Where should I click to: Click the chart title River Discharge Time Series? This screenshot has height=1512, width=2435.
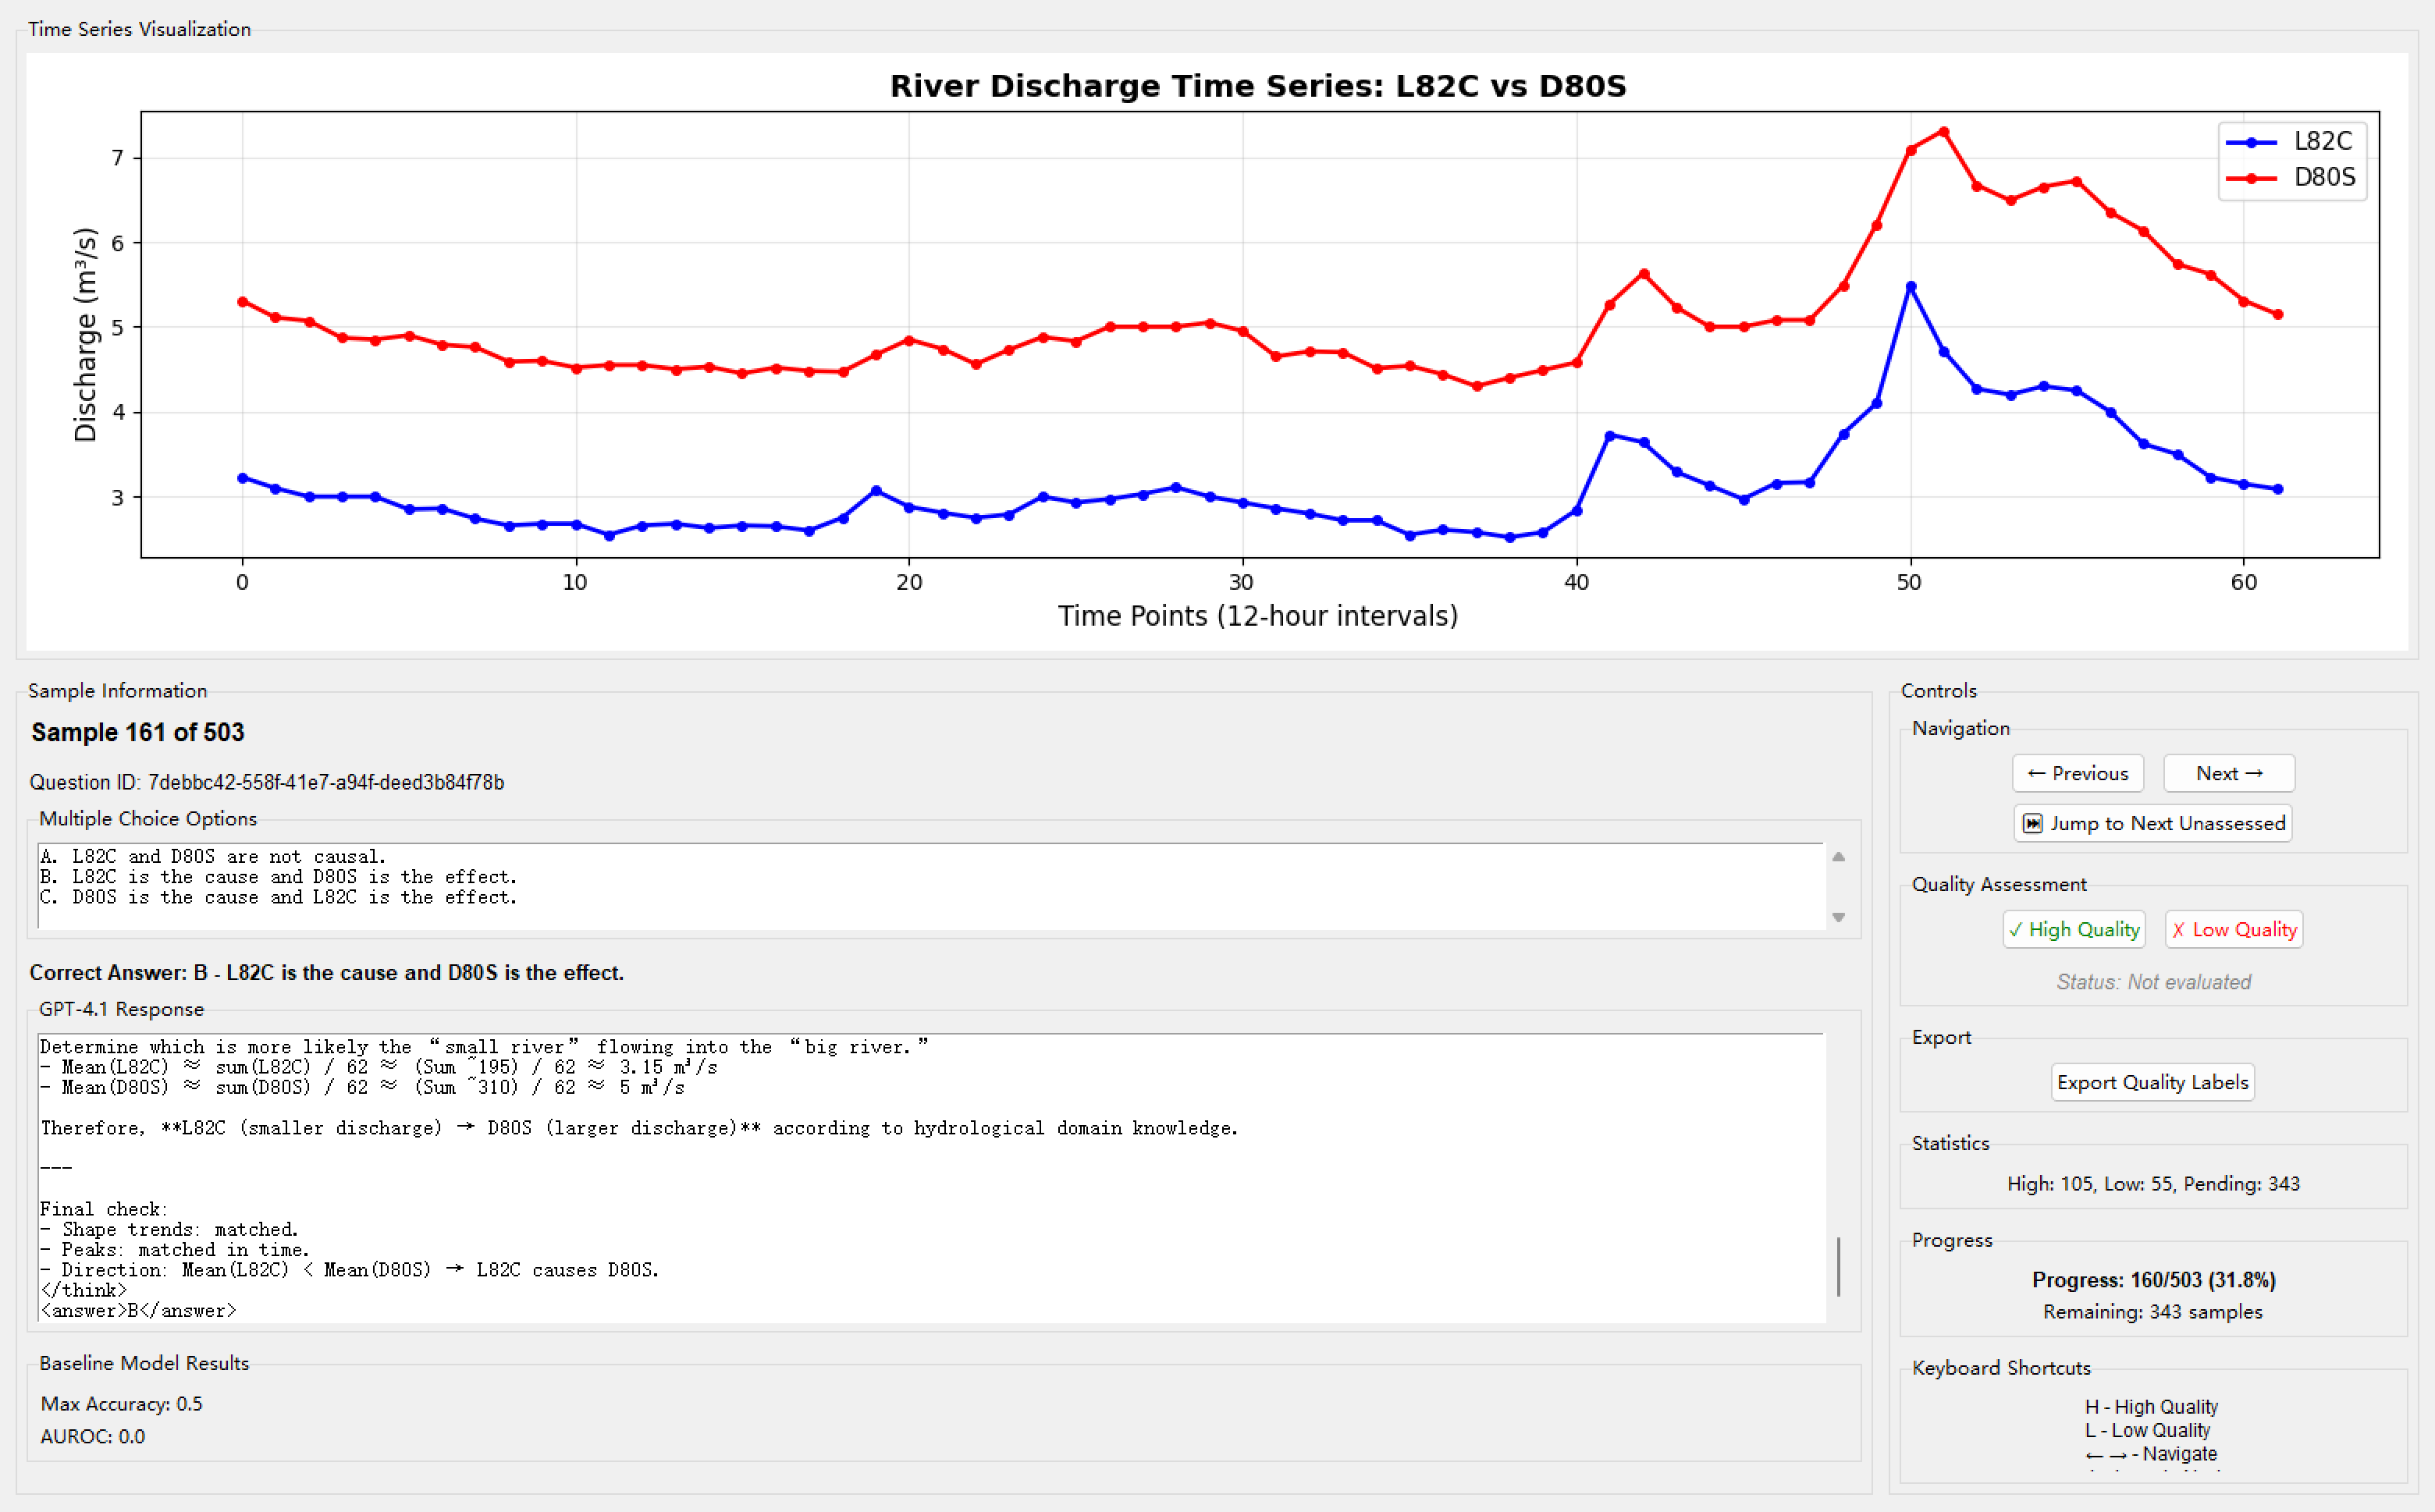[x=1257, y=86]
